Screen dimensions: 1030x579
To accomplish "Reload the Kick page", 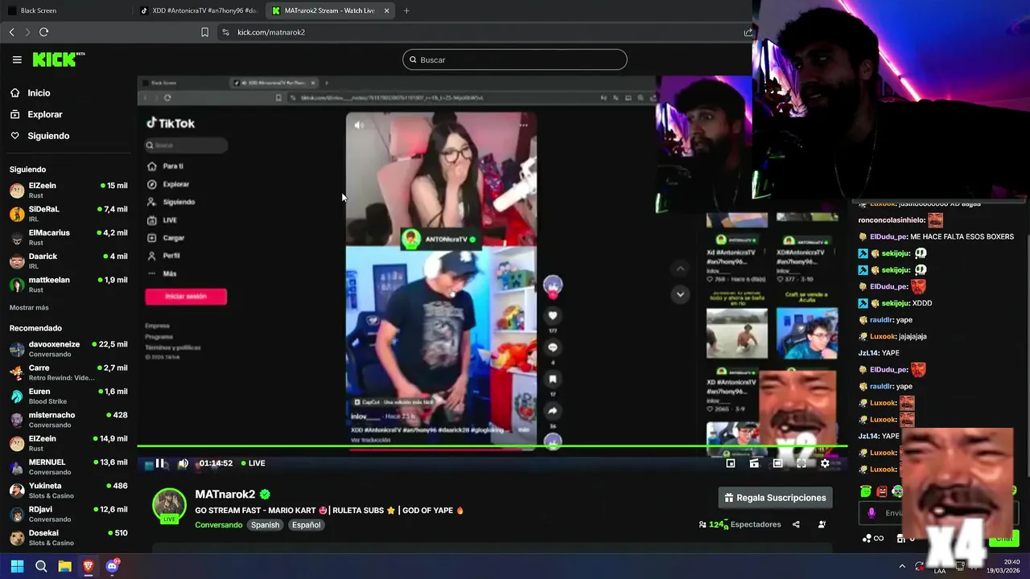I will click(x=43, y=32).
